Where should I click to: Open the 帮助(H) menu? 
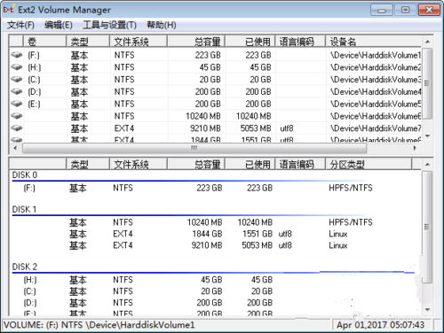(162, 25)
